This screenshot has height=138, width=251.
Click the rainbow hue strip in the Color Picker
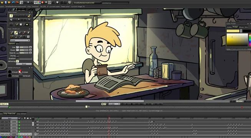(249, 40)
